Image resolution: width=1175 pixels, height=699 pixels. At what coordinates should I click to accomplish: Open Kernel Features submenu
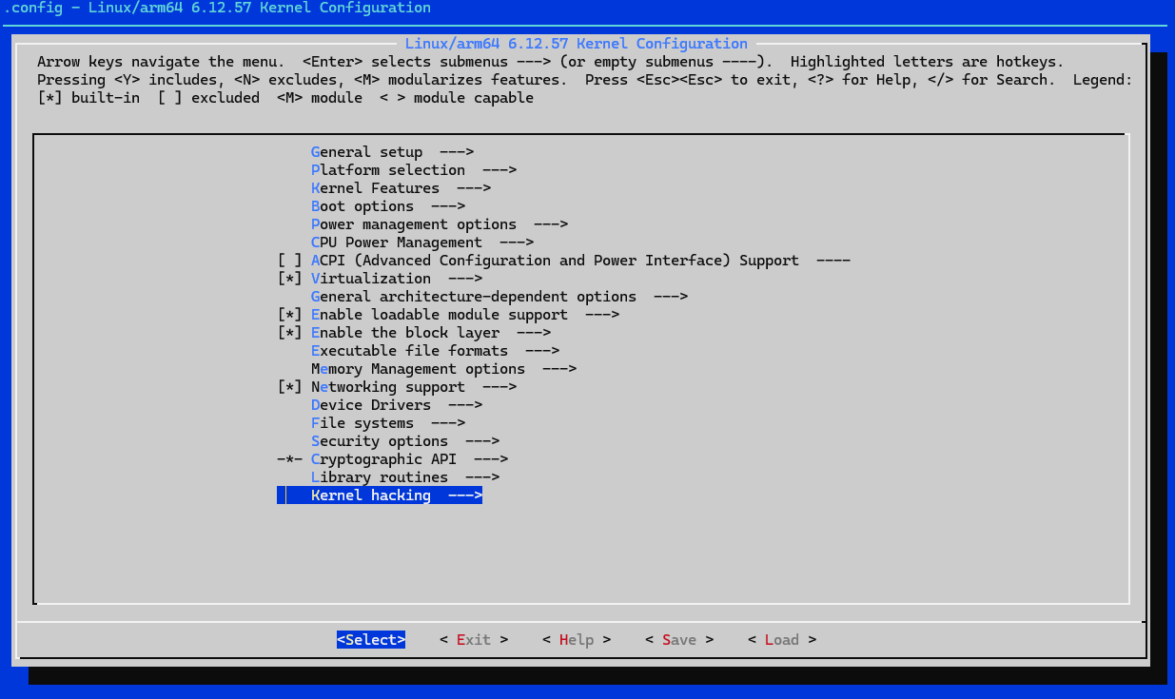[401, 188]
